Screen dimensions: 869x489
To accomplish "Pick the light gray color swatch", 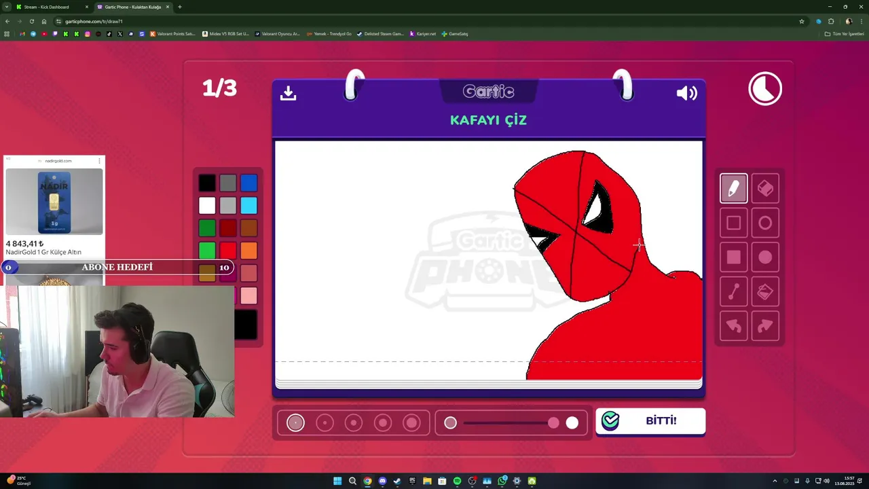I will (x=228, y=205).
